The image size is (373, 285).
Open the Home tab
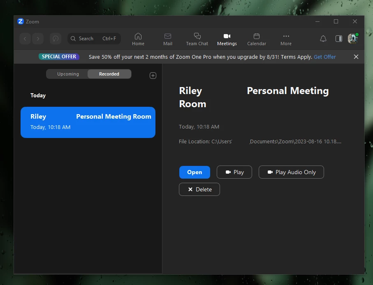pyautogui.click(x=138, y=39)
